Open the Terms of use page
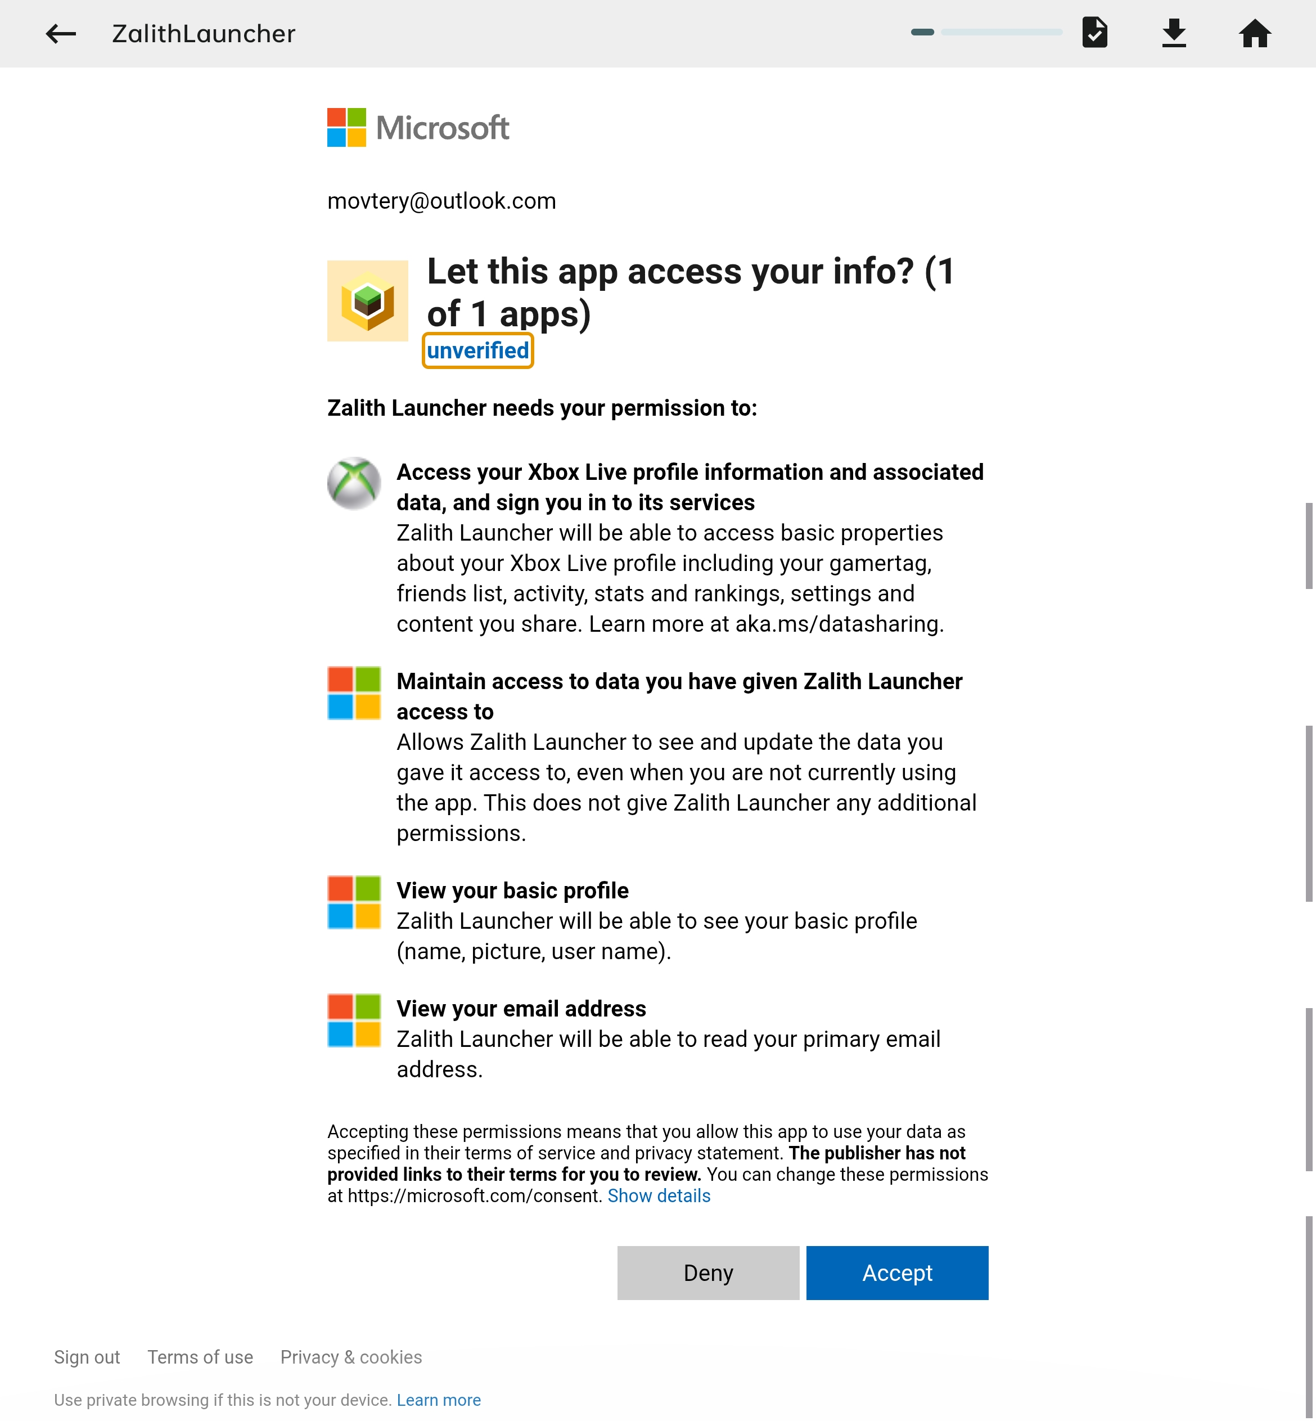The image size is (1316, 1421). (x=200, y=1357)
